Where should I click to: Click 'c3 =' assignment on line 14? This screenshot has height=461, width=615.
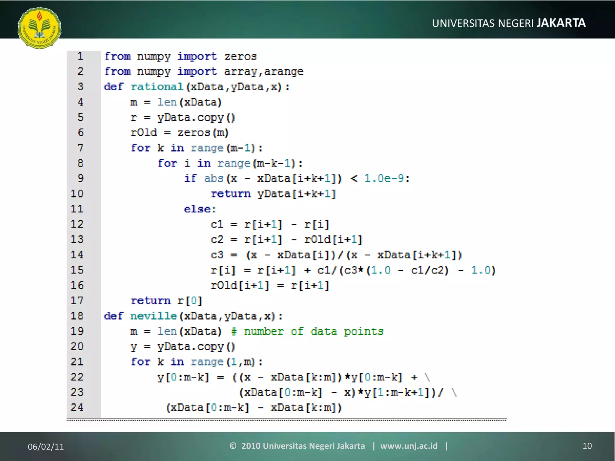(224, 255)
